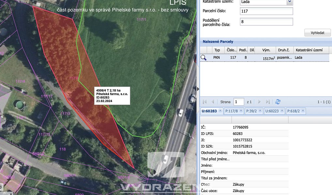Go to previous page of results
The height and width of the screenshot is (195, 332).
coord(213,102)
